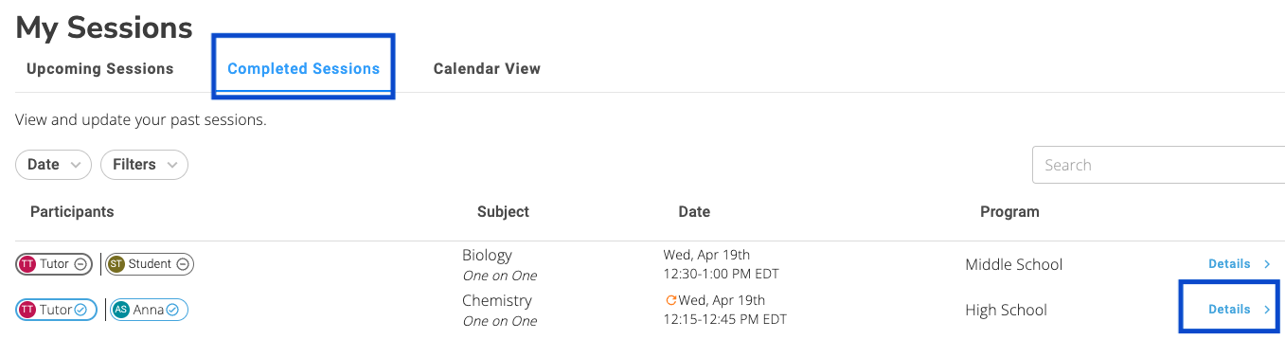Click the orange recurring session icon
Viewport: 1285px width, 357px height.
tap(671, 300)
